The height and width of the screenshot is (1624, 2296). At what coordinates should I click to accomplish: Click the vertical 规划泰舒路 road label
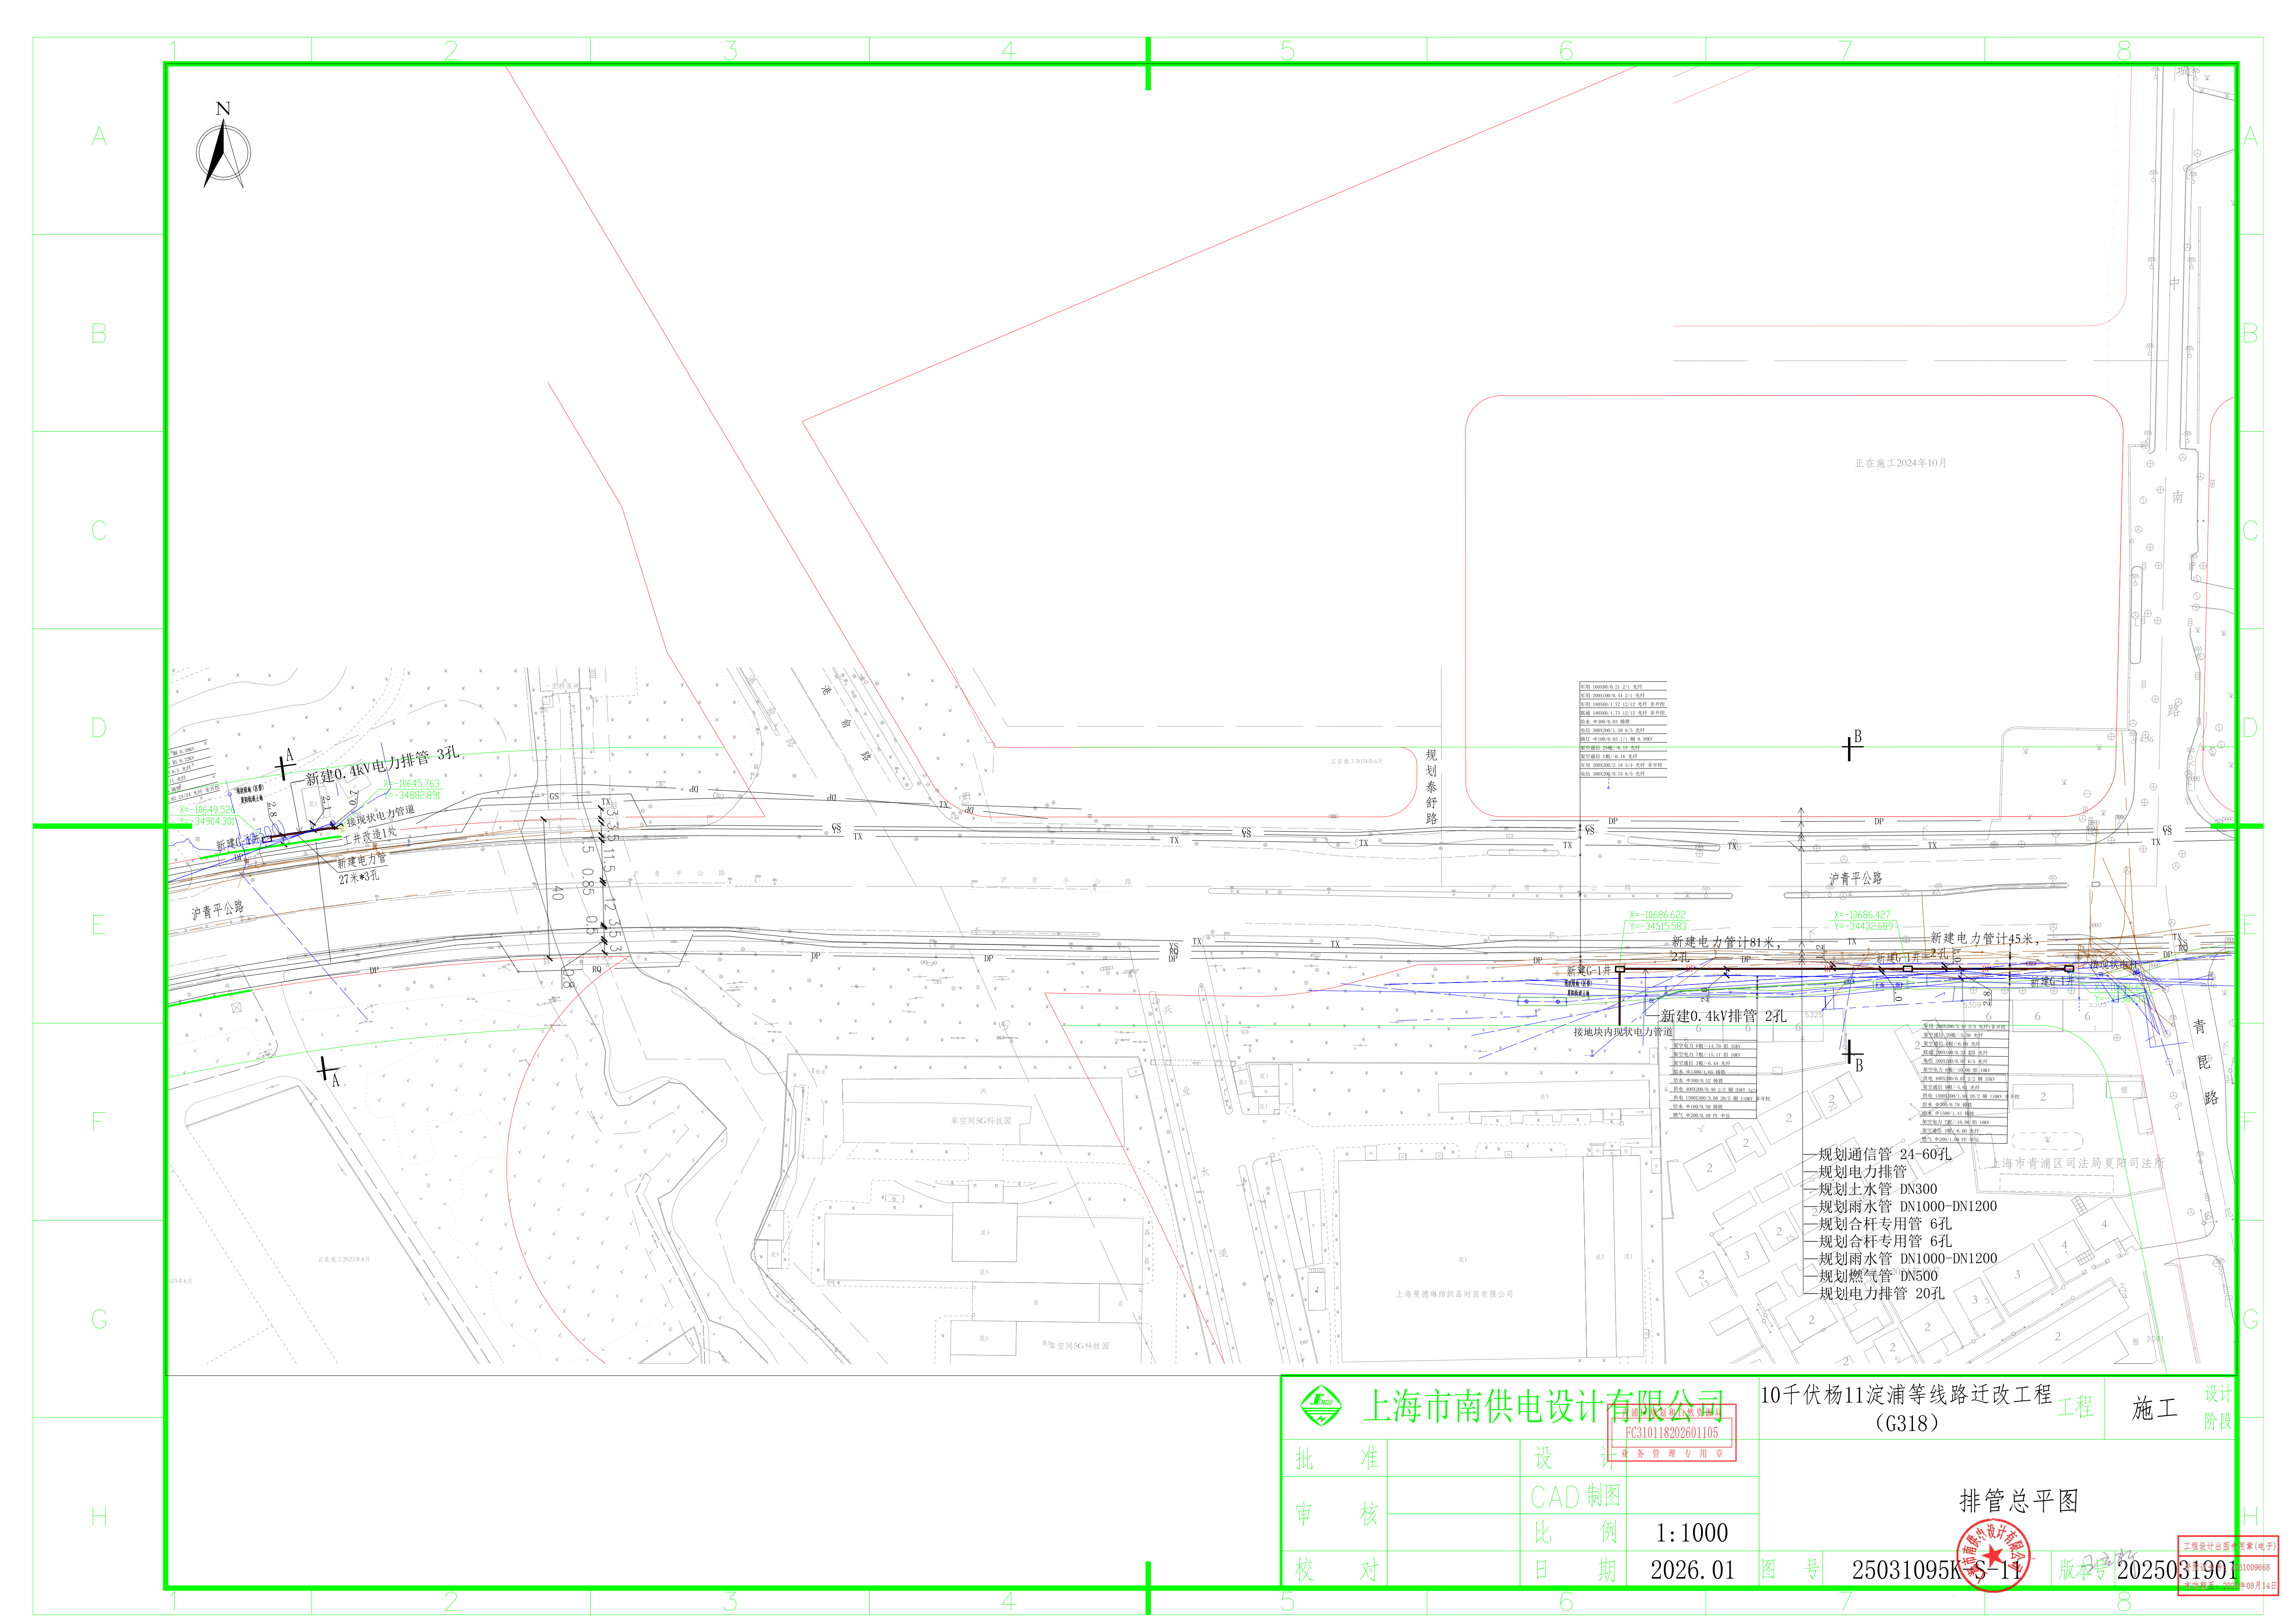1431,787
